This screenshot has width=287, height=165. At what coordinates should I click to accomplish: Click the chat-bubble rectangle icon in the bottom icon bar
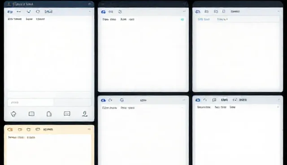67,113
